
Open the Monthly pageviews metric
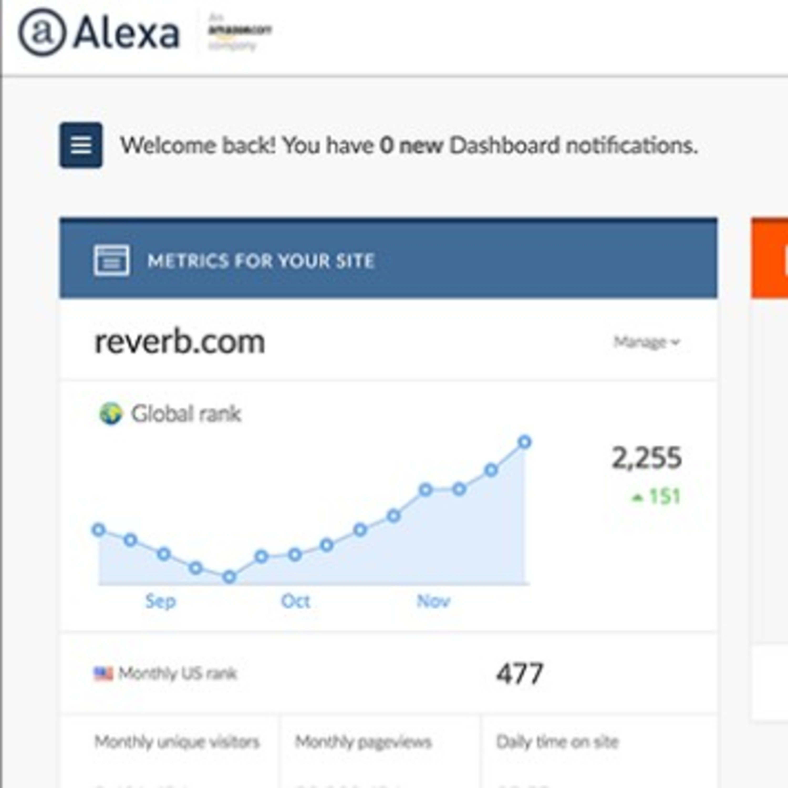(x=363, y=742)
